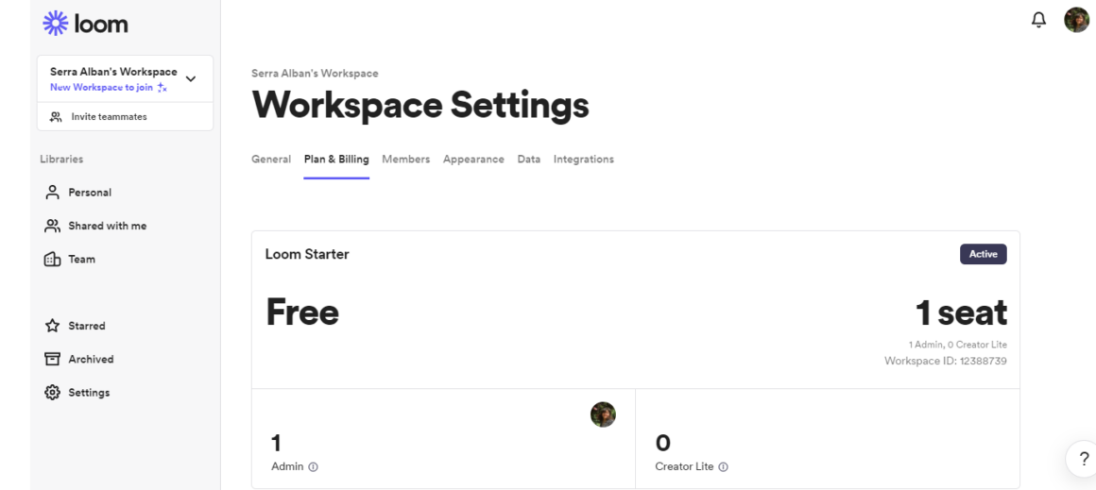Click the Free plan price text
Screen dimensions: 1096x490
pyautogui.click(x=302, y=312)
